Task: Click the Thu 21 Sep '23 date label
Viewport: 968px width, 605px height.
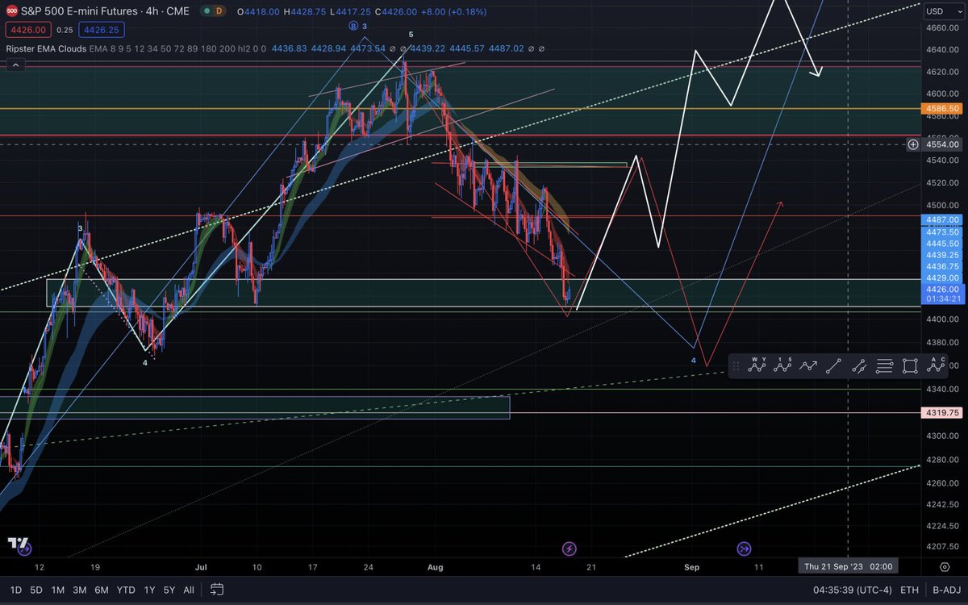Action: [x=847, y=566]
